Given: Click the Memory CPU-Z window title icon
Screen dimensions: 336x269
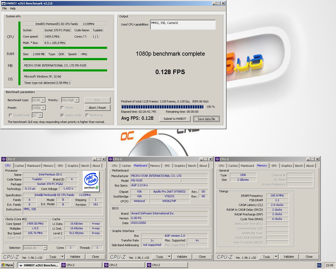Looking at the screenshot, I should [217, 159].
